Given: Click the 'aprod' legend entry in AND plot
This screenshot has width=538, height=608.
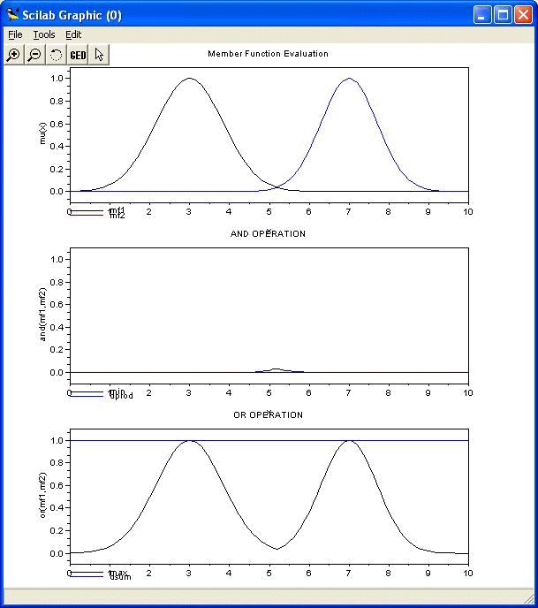Looking at the screenshot, I should coord(122,396).
